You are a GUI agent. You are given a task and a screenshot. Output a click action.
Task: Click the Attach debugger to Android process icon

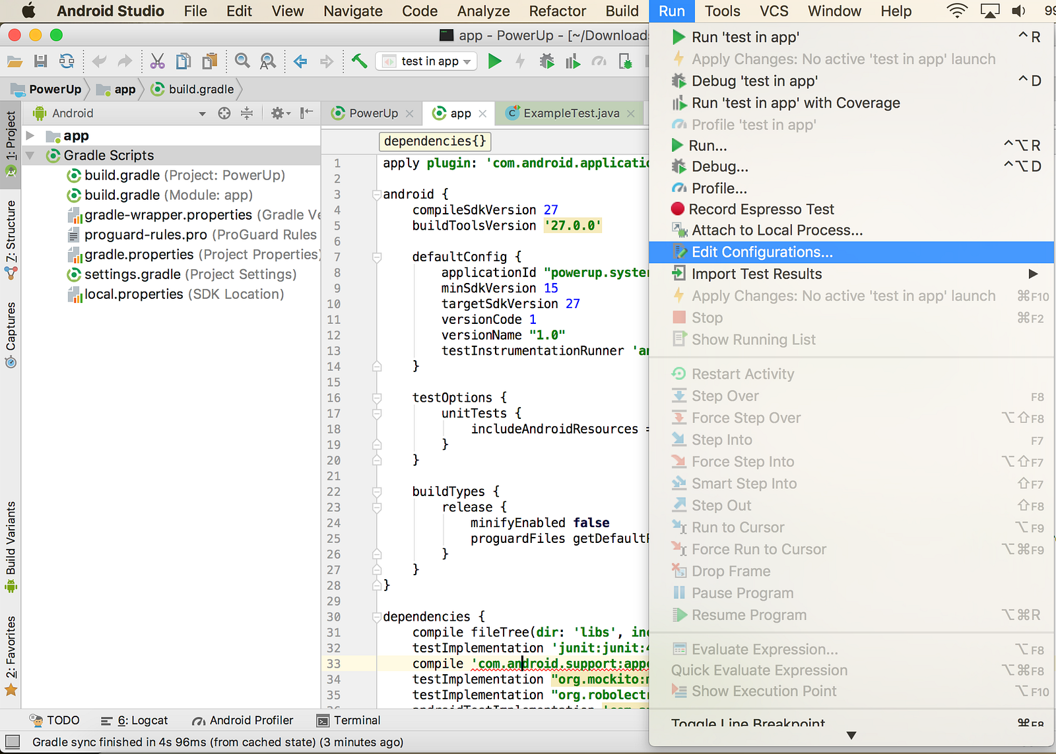click(x=625, y=61)
